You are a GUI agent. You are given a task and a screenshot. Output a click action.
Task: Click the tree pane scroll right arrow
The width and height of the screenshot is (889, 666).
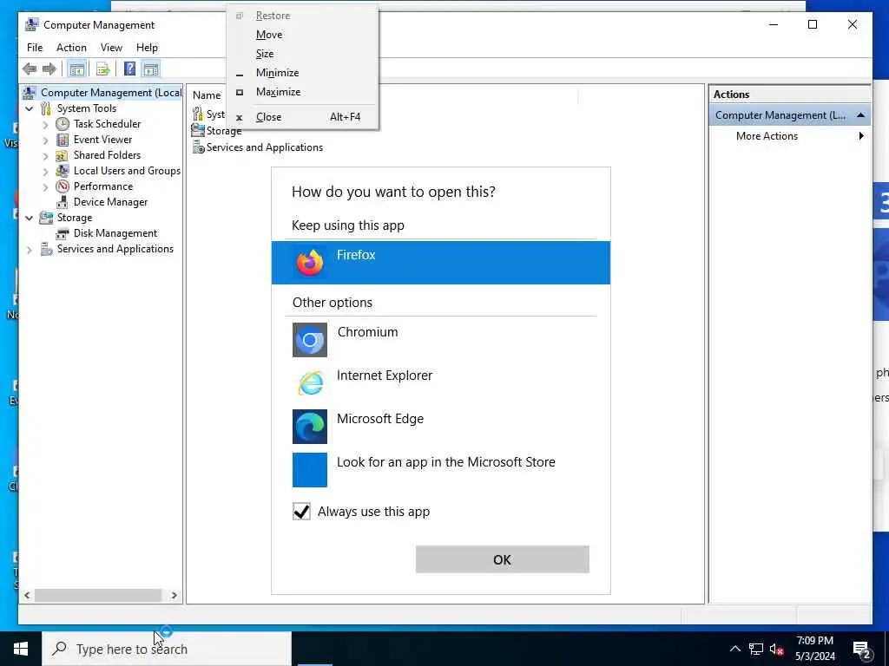click(174, 595)
